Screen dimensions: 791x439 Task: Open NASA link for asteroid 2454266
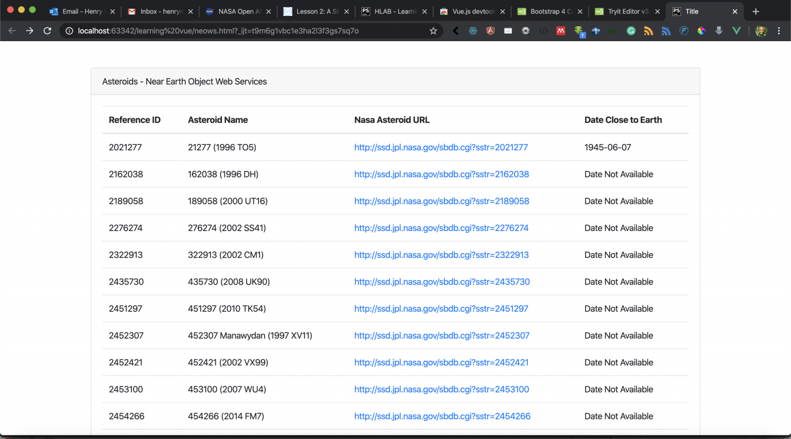click(x=442, y=416)
